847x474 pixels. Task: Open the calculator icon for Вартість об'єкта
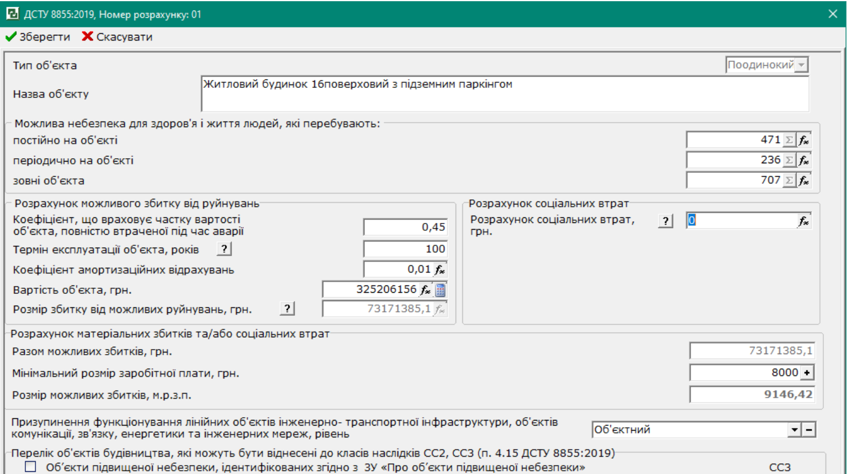(x=440, y=290)
